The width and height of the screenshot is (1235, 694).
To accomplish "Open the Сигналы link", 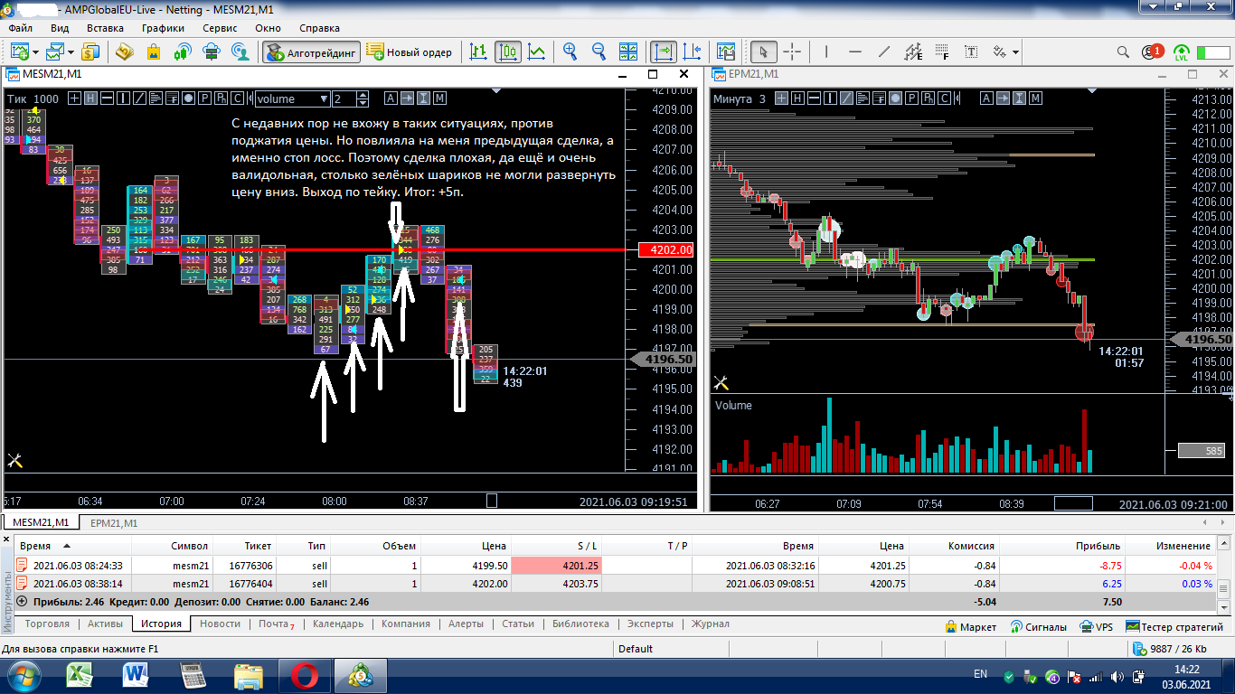I will [x=1037, y=626].
